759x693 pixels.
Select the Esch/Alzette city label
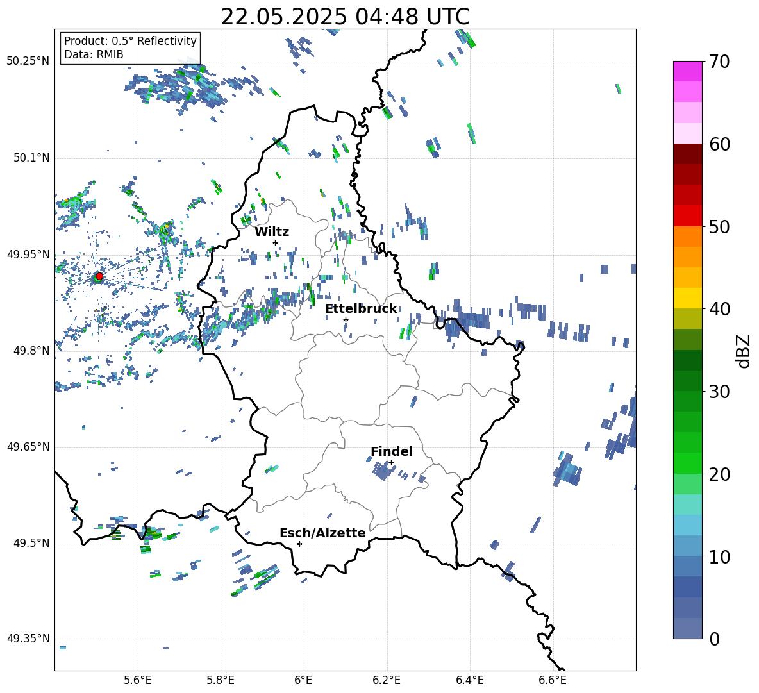(x=322, y=533)
